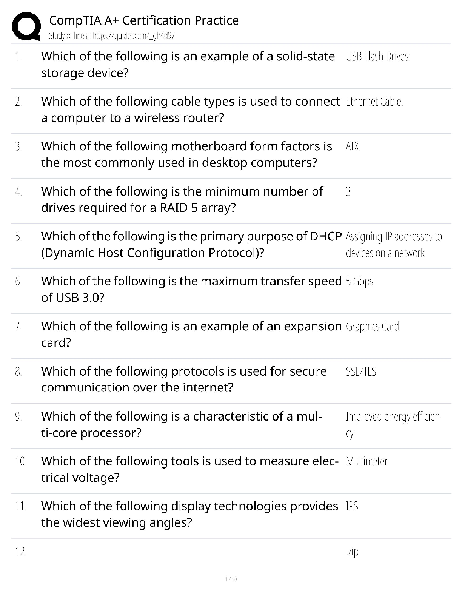Click the USB Flash Drives answer
The width and height of the screenshot is (462, 598).
point(377,57)
